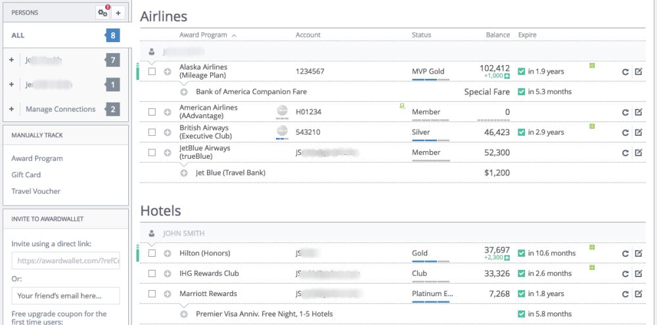
Task: Edit the American Airlines account
Action: [638, 112]
